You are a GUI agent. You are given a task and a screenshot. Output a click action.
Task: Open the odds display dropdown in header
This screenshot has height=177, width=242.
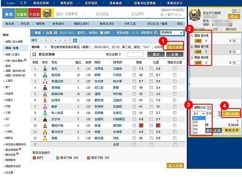coord(172,33)
